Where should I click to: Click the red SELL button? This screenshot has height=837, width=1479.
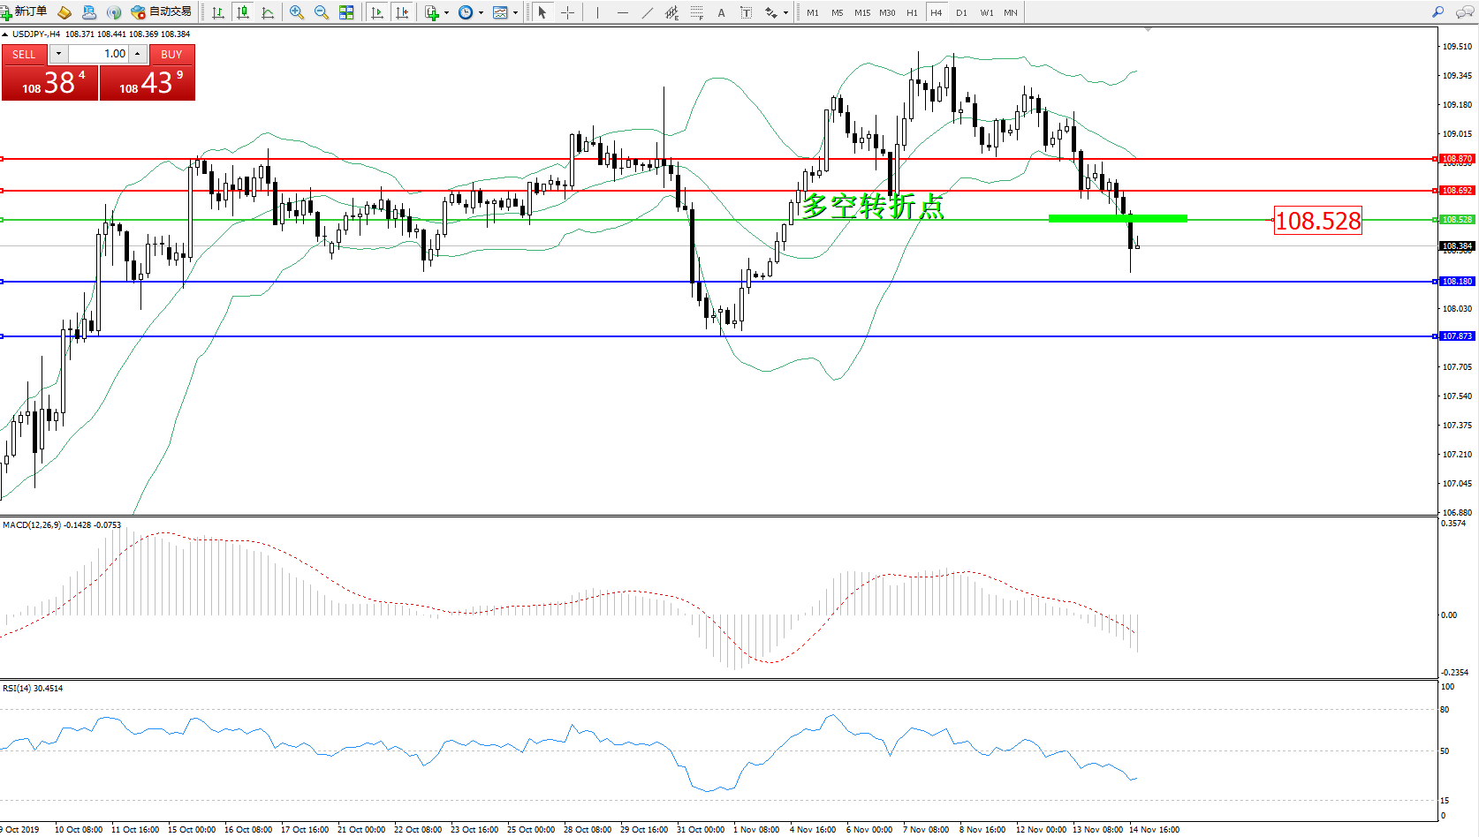(24, 54)
